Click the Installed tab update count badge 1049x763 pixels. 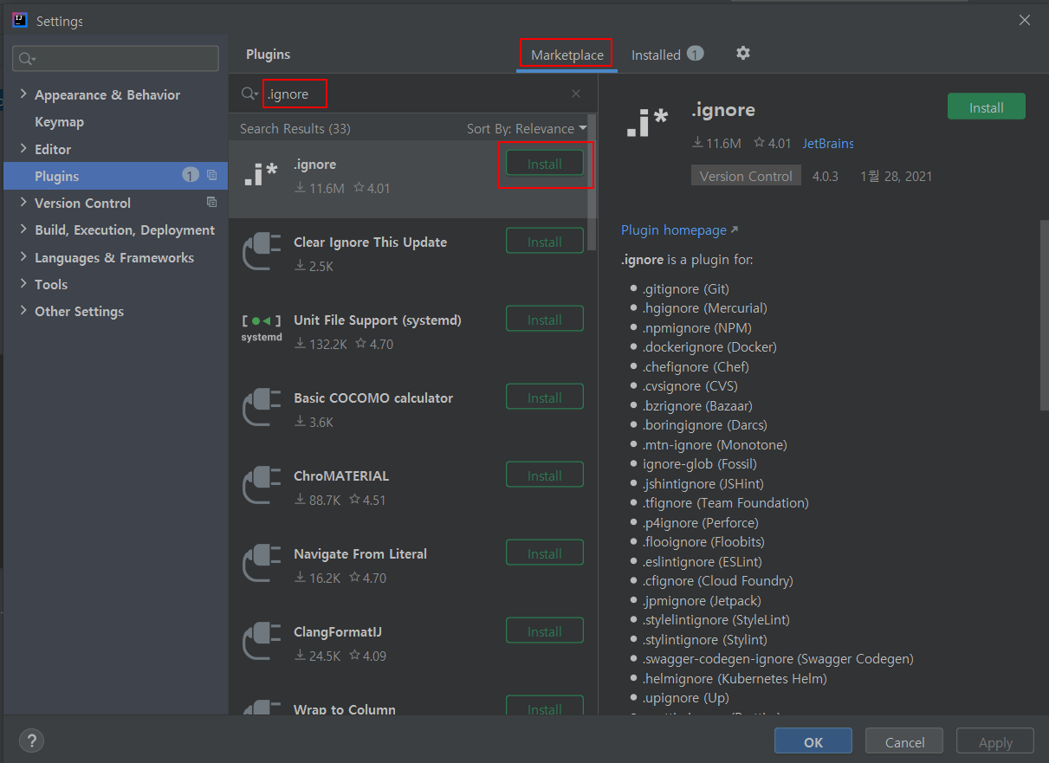pos(695,54)
